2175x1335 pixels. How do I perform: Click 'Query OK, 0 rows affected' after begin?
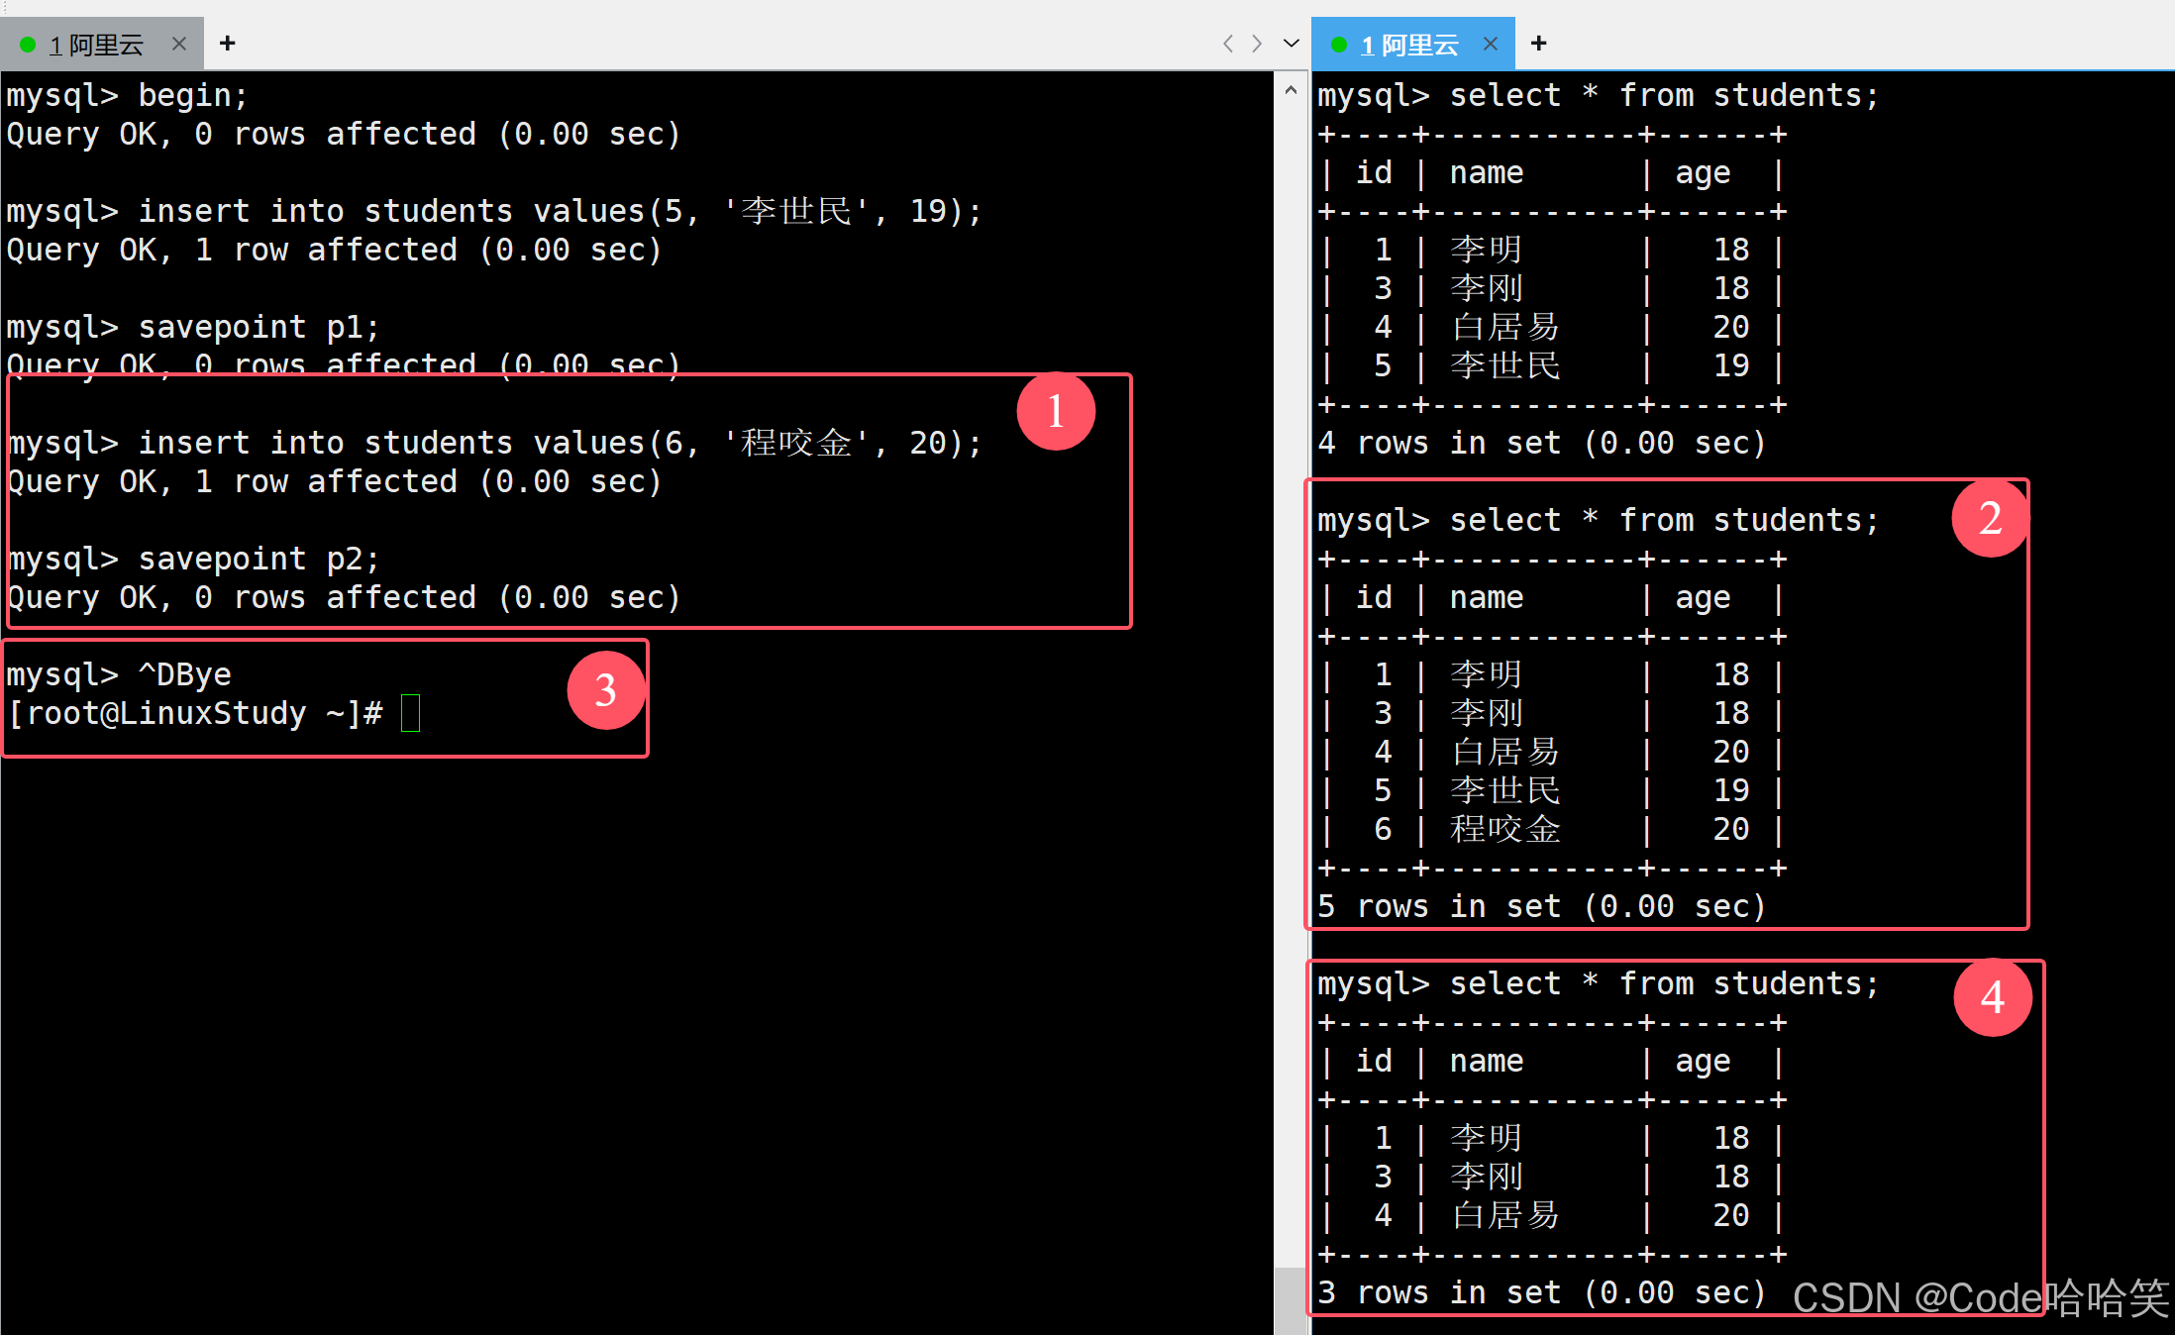[344, 135]
